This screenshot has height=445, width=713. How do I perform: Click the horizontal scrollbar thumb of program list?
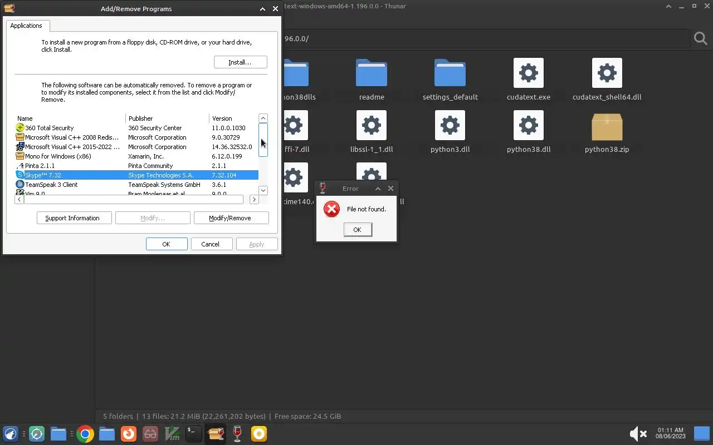pos(134,199)
